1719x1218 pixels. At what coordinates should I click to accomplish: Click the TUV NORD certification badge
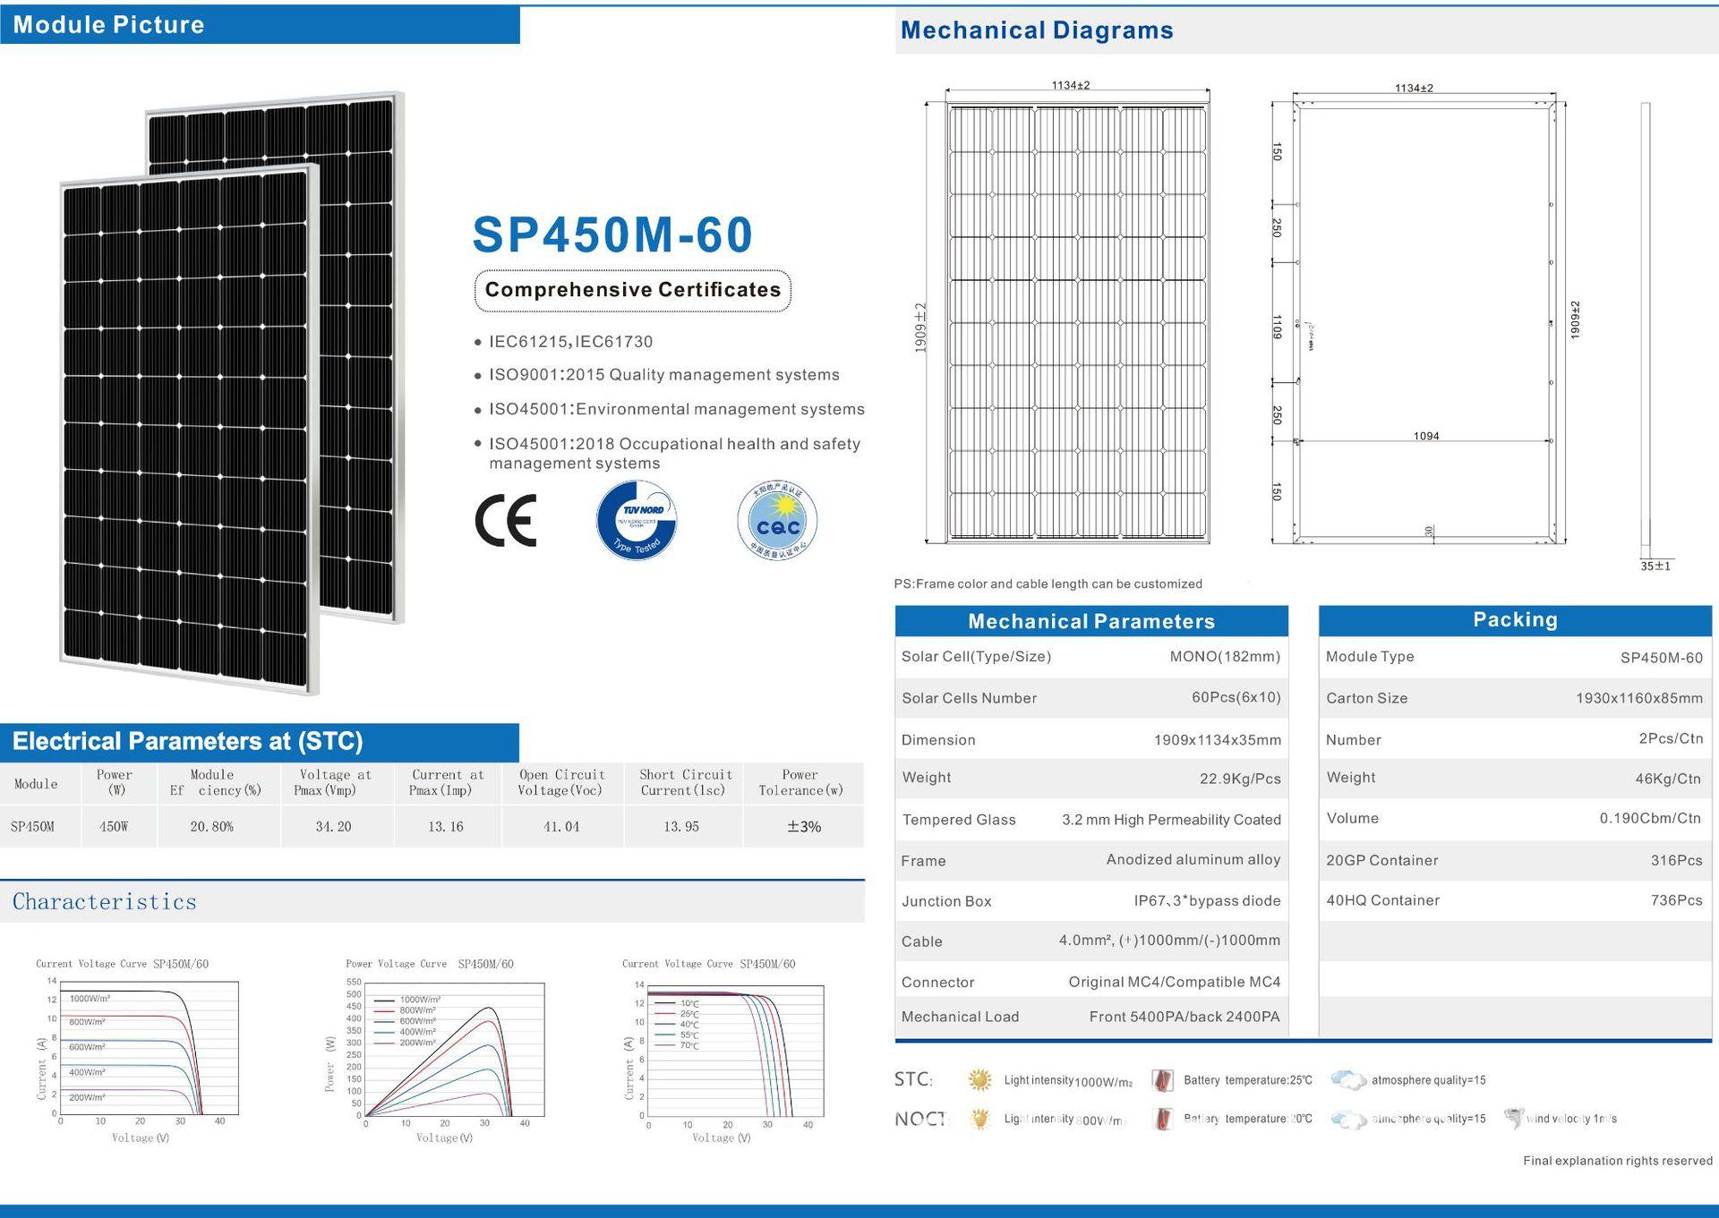point(637,520)
